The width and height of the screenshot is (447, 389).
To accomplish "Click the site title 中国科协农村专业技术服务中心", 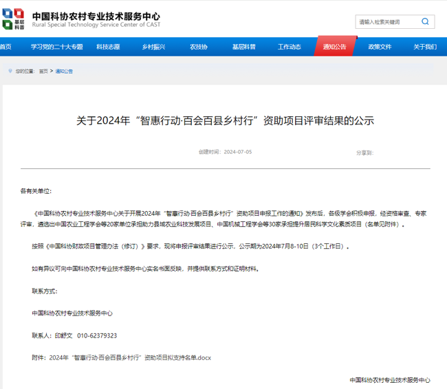I will 96,15.
